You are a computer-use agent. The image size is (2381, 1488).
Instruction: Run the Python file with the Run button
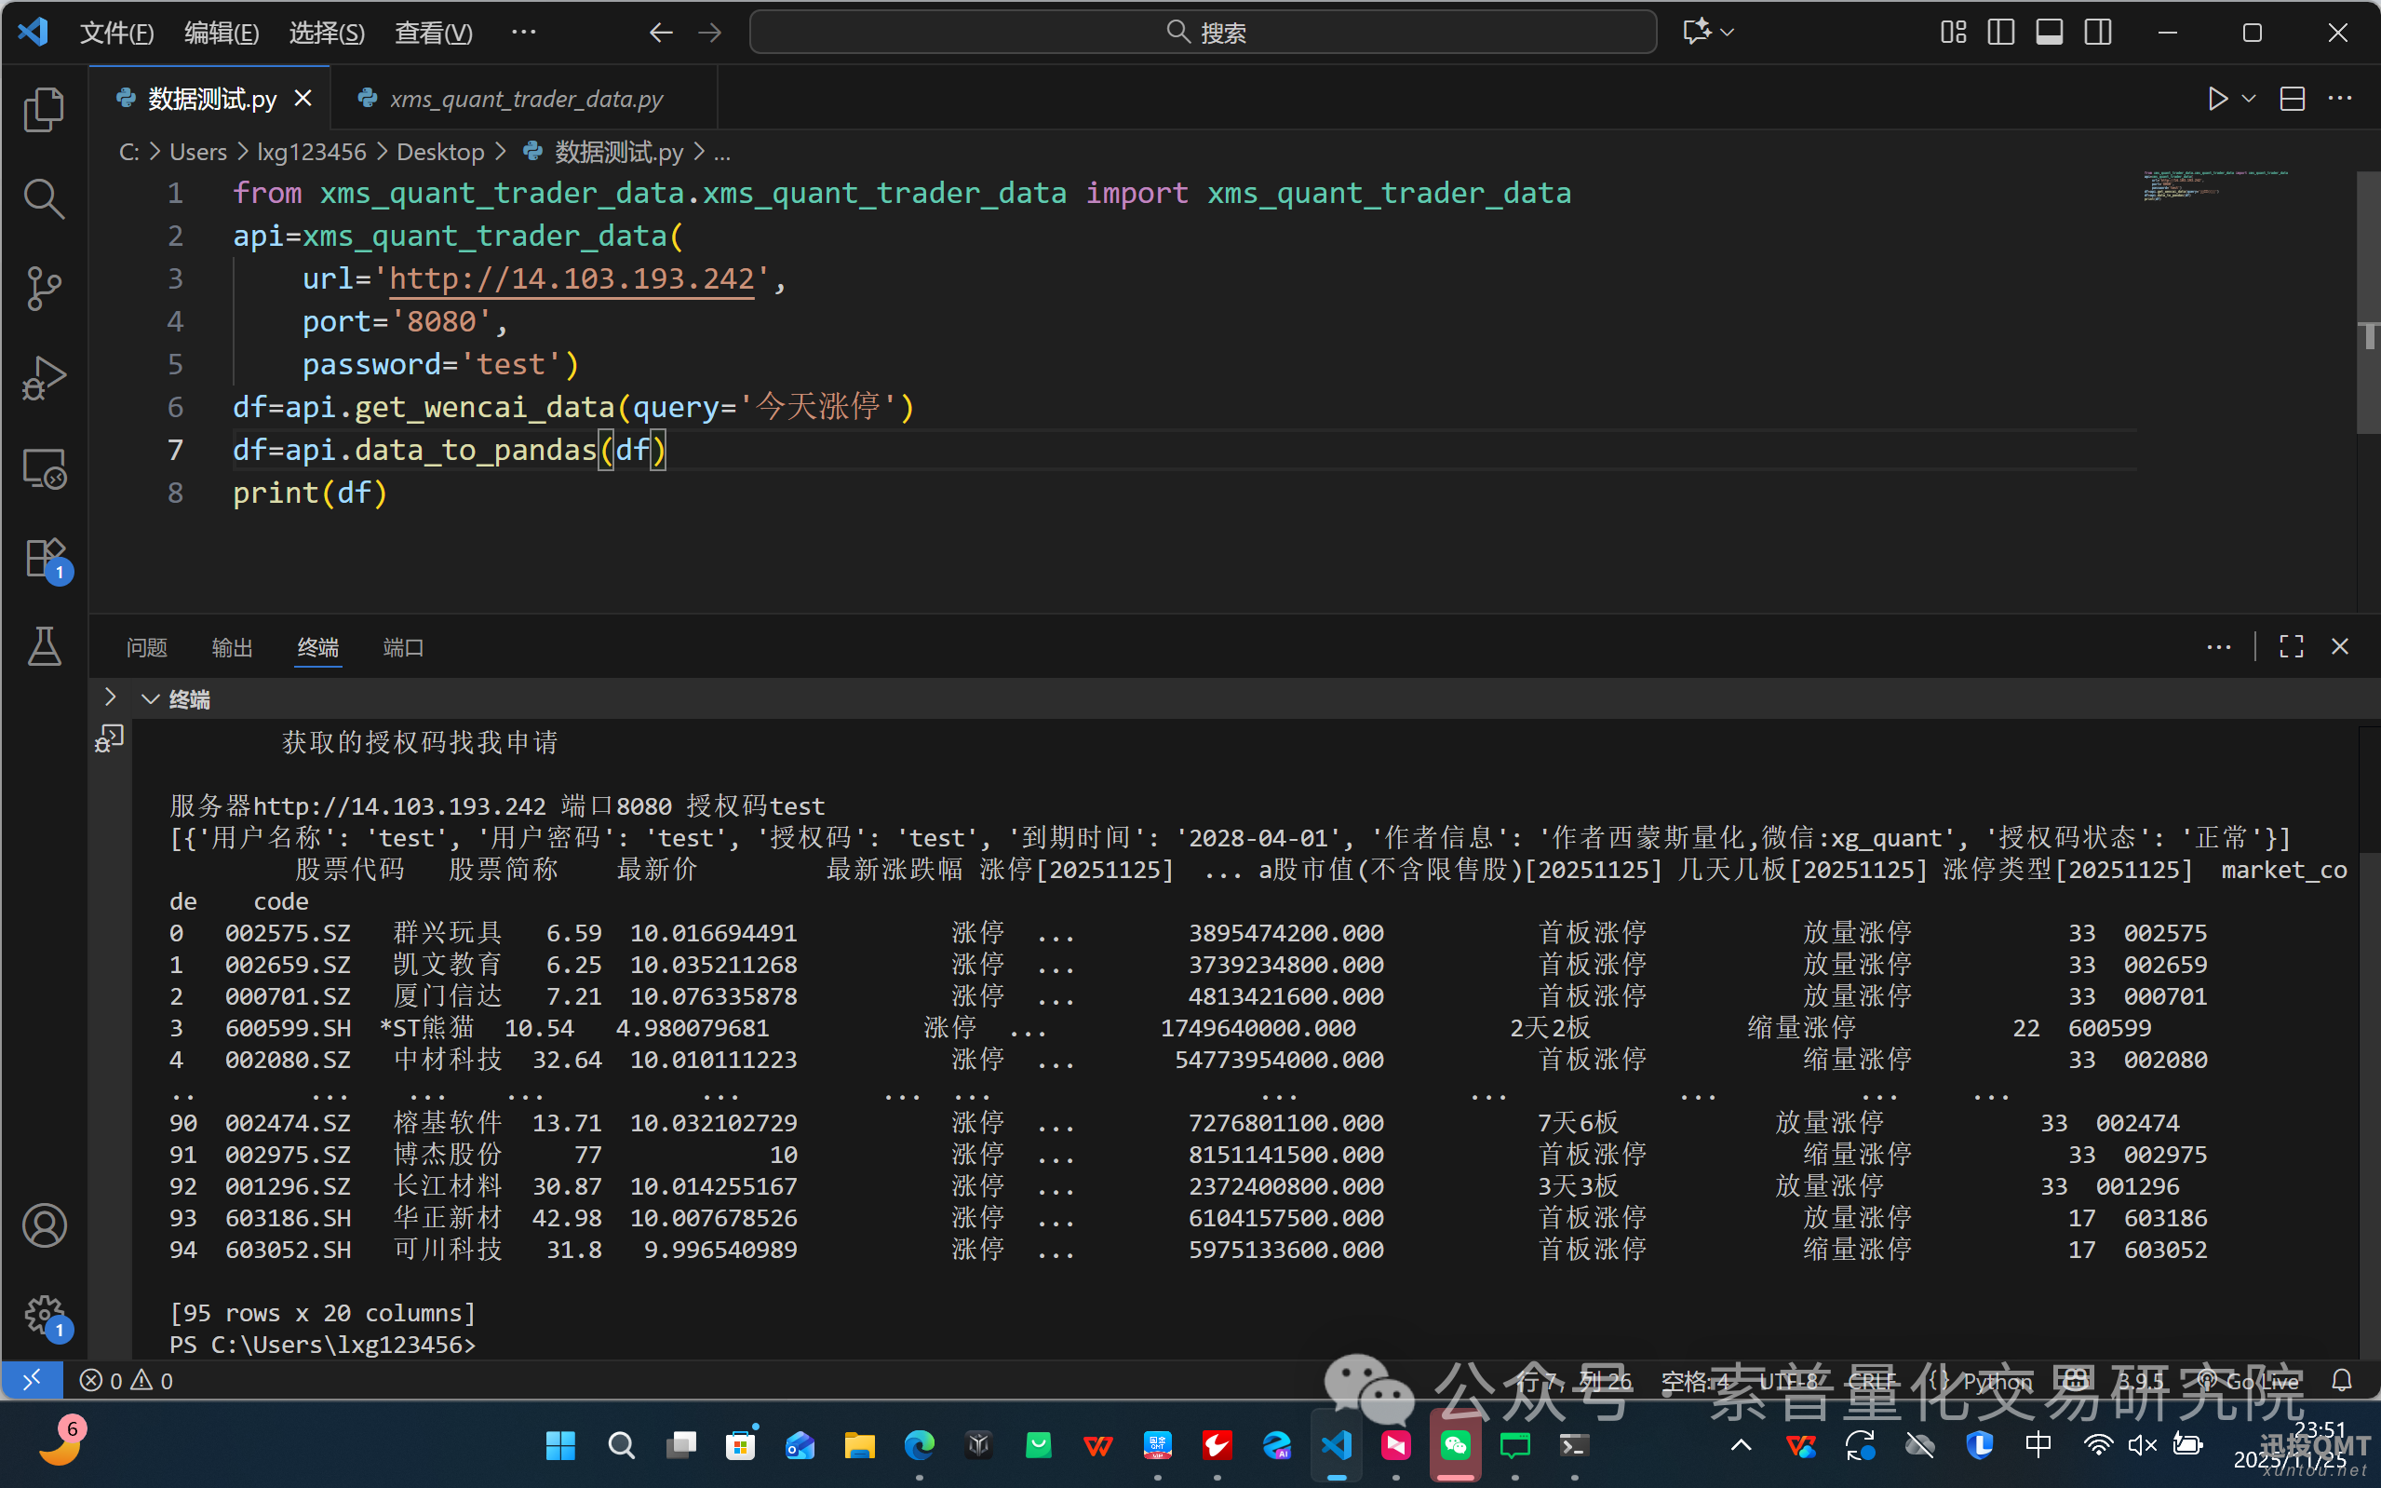coord(2217,98)
